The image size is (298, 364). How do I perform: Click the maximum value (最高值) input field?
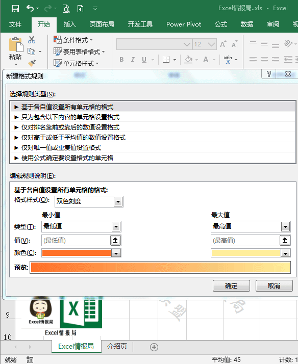pos(245,240)
